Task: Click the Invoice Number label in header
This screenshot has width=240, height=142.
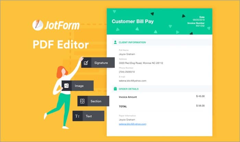Action: click(x=196, y=23)
